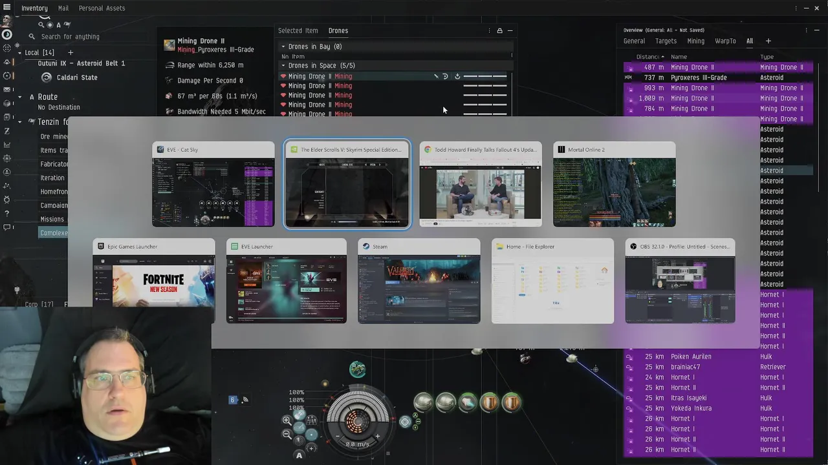The height and width of the screenshot is (465, 828).
Task: Switch to the General overview tab
Action: tap(634, 41)
